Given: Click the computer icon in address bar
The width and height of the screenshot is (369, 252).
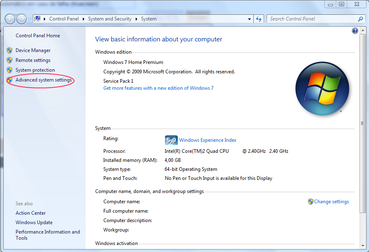Looking at the screenshot, I should point(37,18).
